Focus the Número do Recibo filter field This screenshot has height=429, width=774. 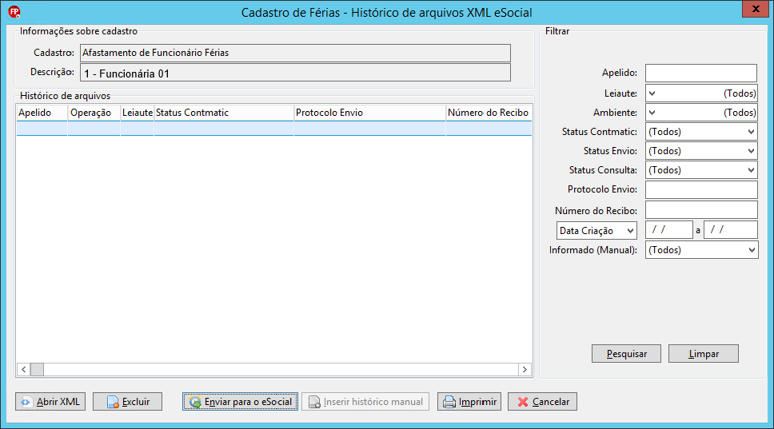point(701,209)
